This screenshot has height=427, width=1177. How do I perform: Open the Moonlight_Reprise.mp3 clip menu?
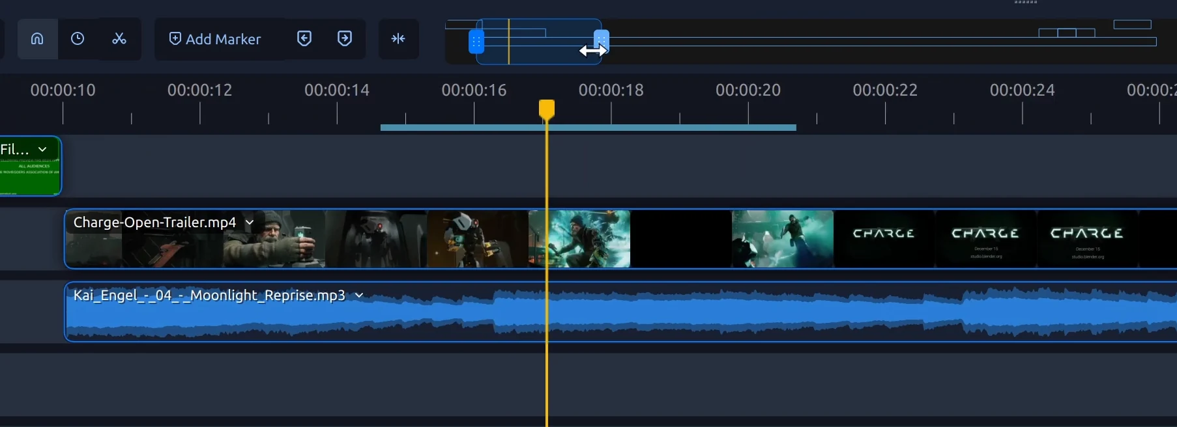point(358,296)
